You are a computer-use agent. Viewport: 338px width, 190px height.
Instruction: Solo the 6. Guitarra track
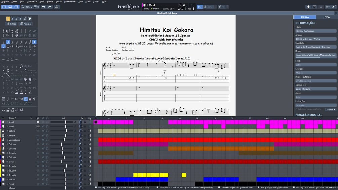[x=47, y=144]
